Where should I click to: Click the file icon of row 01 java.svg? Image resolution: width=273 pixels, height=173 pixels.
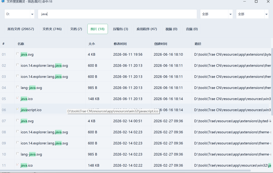point(17,54)
